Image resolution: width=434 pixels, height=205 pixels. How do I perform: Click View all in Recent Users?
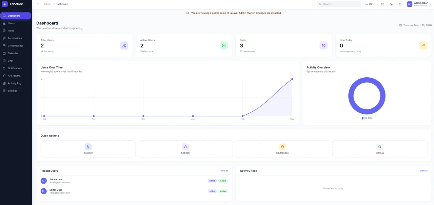pyautogui.click(x=224, y=171)
